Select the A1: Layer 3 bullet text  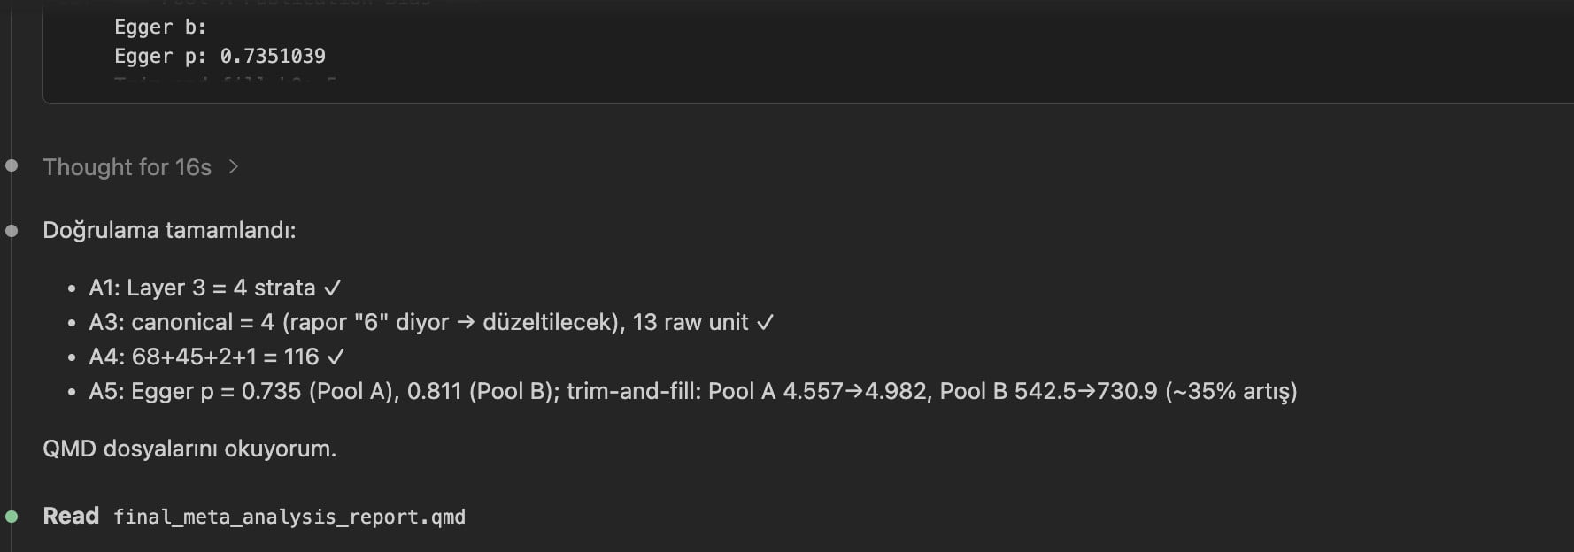point(202,287)
